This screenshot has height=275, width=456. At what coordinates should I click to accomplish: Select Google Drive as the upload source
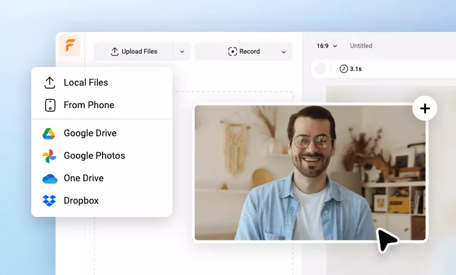102,133
